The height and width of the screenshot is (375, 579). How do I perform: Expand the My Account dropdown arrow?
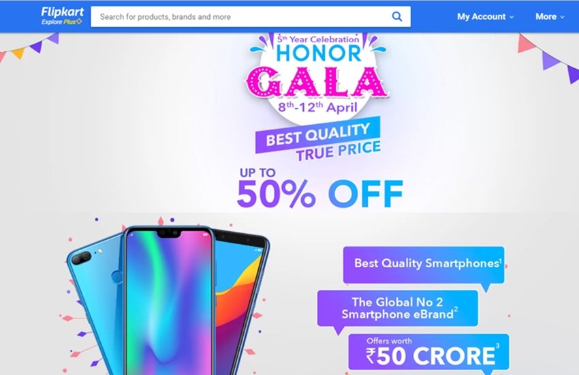click(512, 17)
